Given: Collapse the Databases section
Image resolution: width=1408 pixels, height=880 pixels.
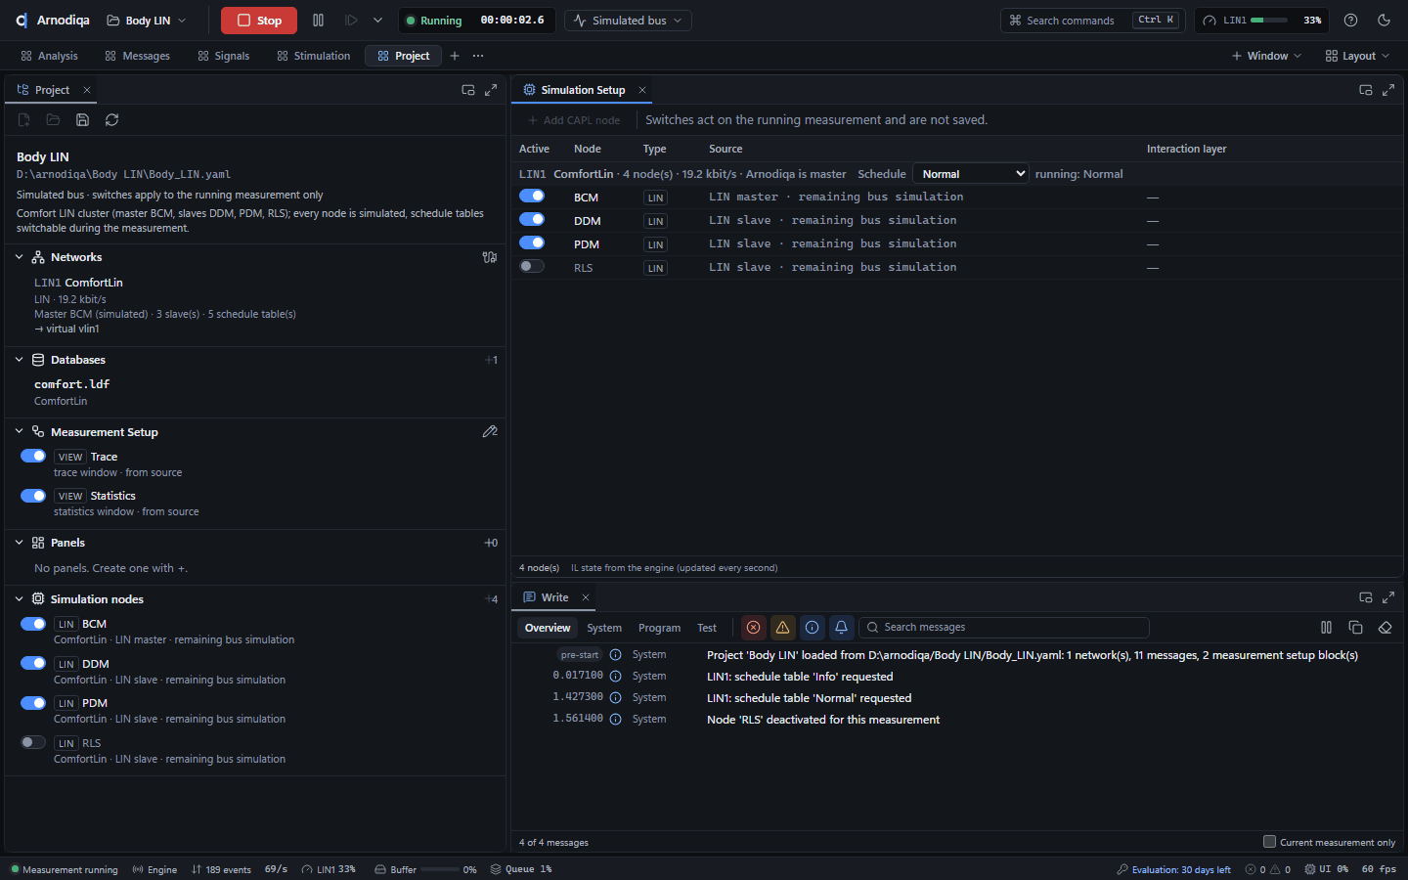Looking at the screenshot, I should (19, 360).
